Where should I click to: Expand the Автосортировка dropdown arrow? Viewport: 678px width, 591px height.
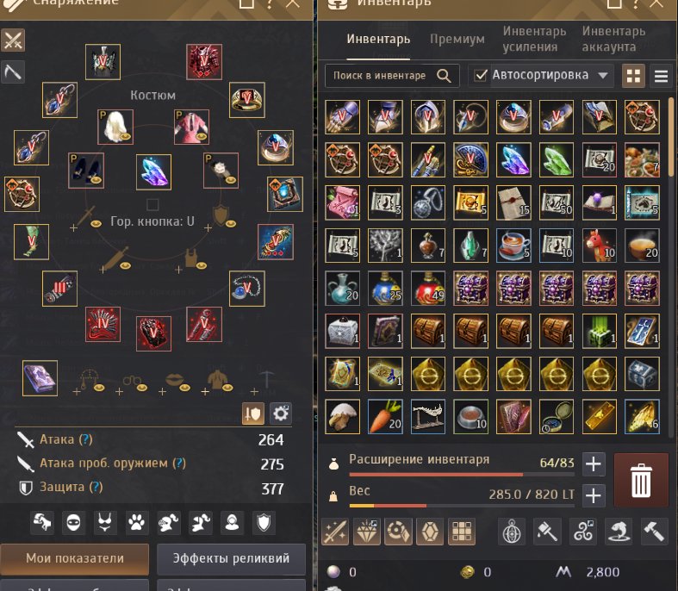click(x=603, y=76)
